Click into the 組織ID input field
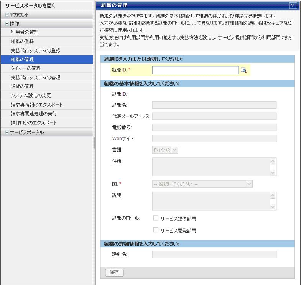Image resolution: width=301 pixels, height=285 pixels. tap(195, 70)
